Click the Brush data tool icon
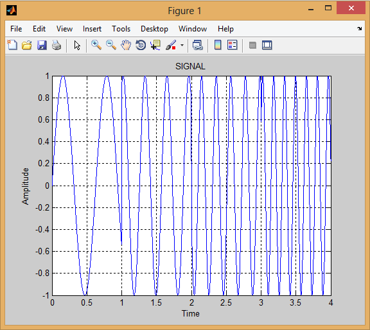Viewport: 370px width, 330px height. (171, 45)
